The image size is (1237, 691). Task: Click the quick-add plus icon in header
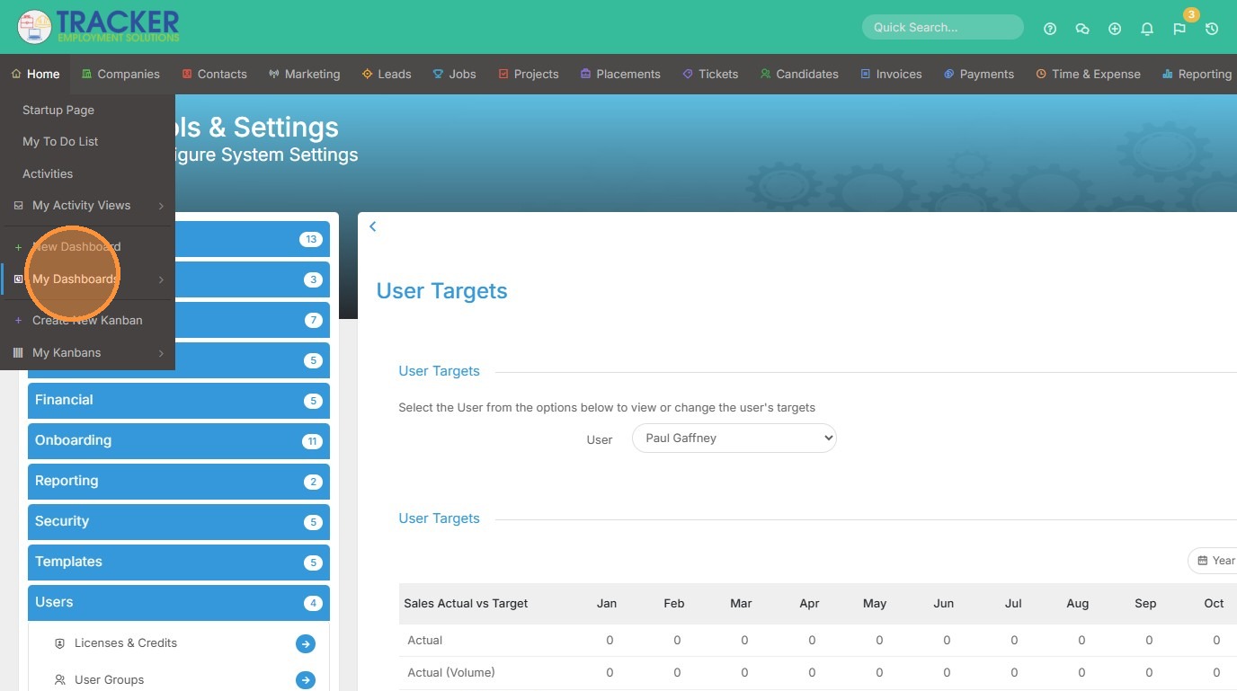1115,29
